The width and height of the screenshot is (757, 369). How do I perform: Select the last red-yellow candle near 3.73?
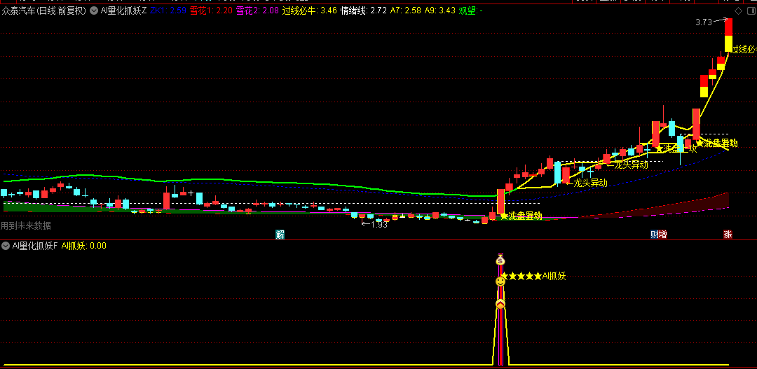[728, 35]
